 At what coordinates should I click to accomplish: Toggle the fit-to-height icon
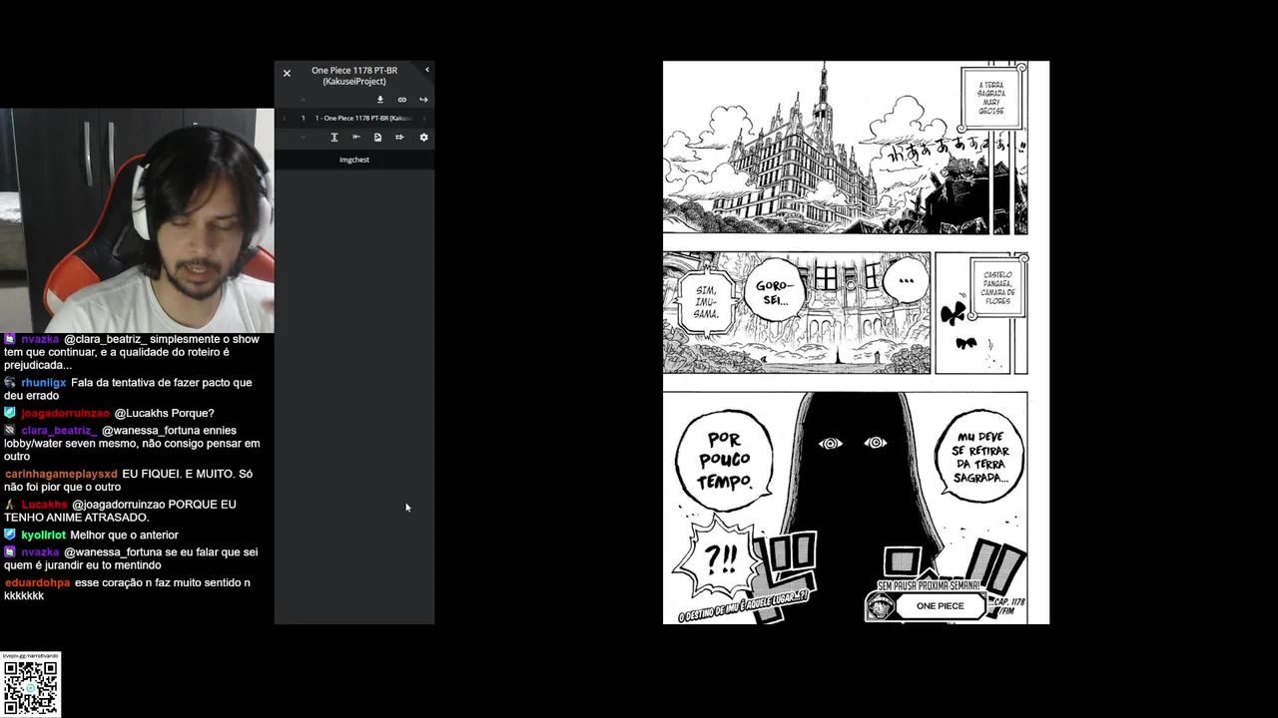click(x=334, y=137)
